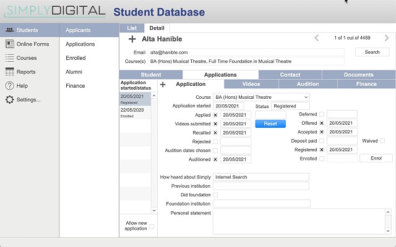Enable the Rejected checkbox

pos(215,141)
